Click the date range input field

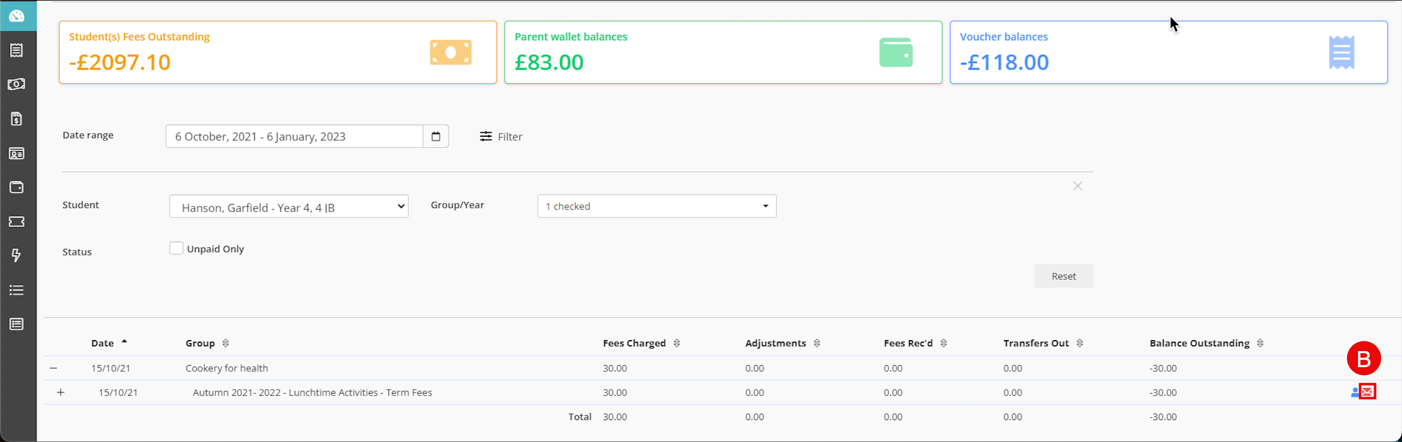[x=294, y=137]
